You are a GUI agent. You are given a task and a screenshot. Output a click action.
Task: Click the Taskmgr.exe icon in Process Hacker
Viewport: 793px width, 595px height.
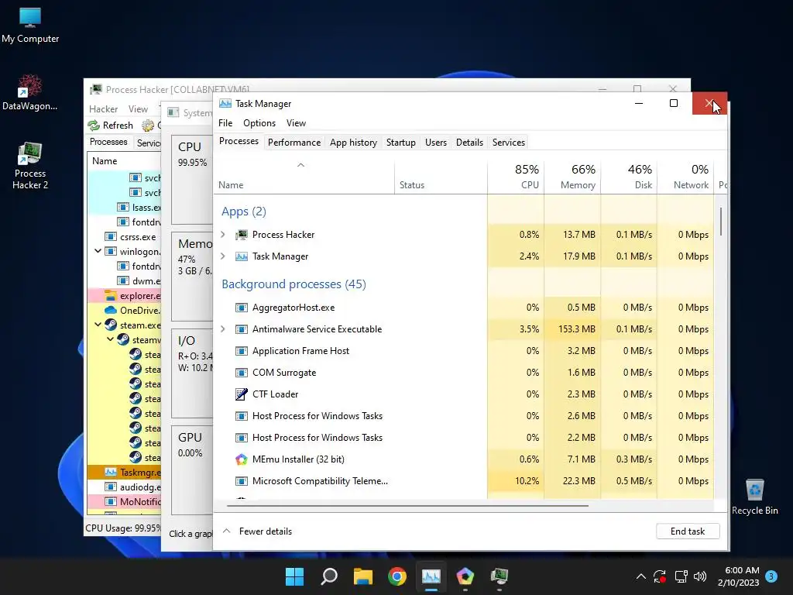pyautogui.click(x=110, y=472)
